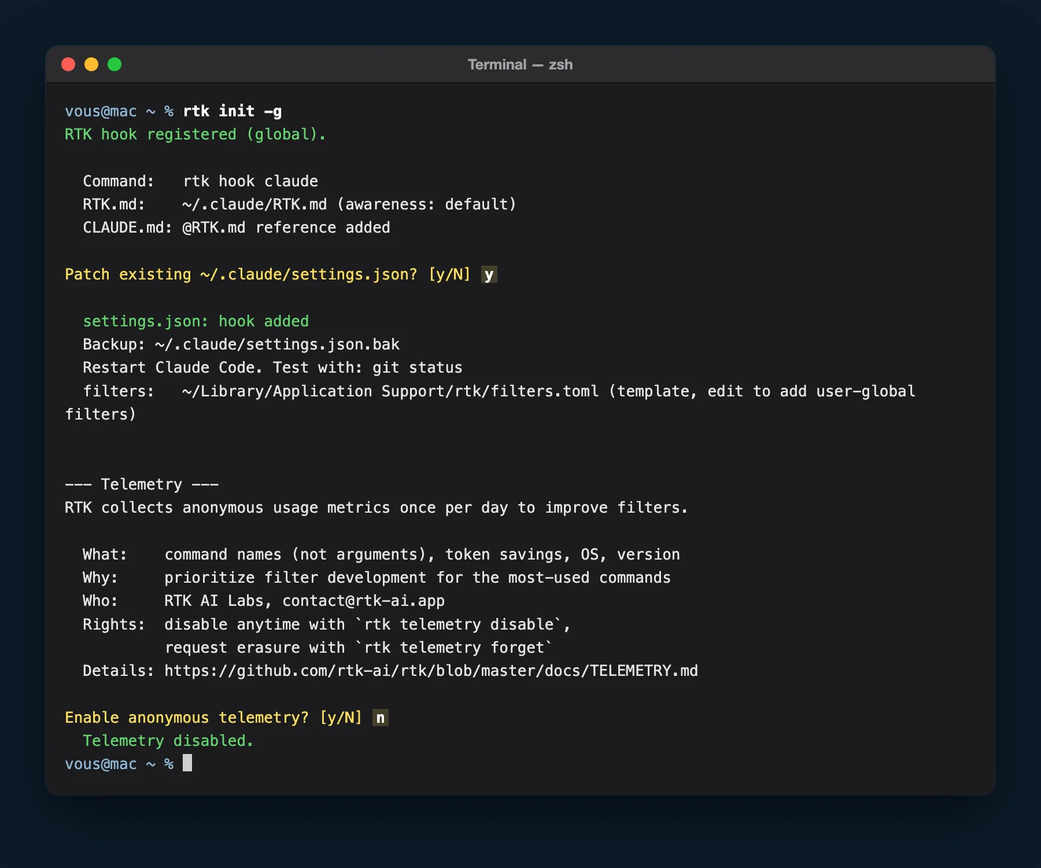Click the 'Why:' prioritize filter development line
The image size is (1041, 868).
(x=377, y=578)
